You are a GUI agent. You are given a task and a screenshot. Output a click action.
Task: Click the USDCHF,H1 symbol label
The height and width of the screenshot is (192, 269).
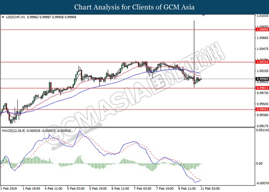pos(13,17)
